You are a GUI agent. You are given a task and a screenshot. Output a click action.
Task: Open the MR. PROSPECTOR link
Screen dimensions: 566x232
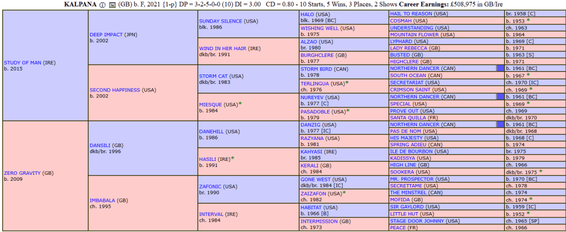point(412,179)
